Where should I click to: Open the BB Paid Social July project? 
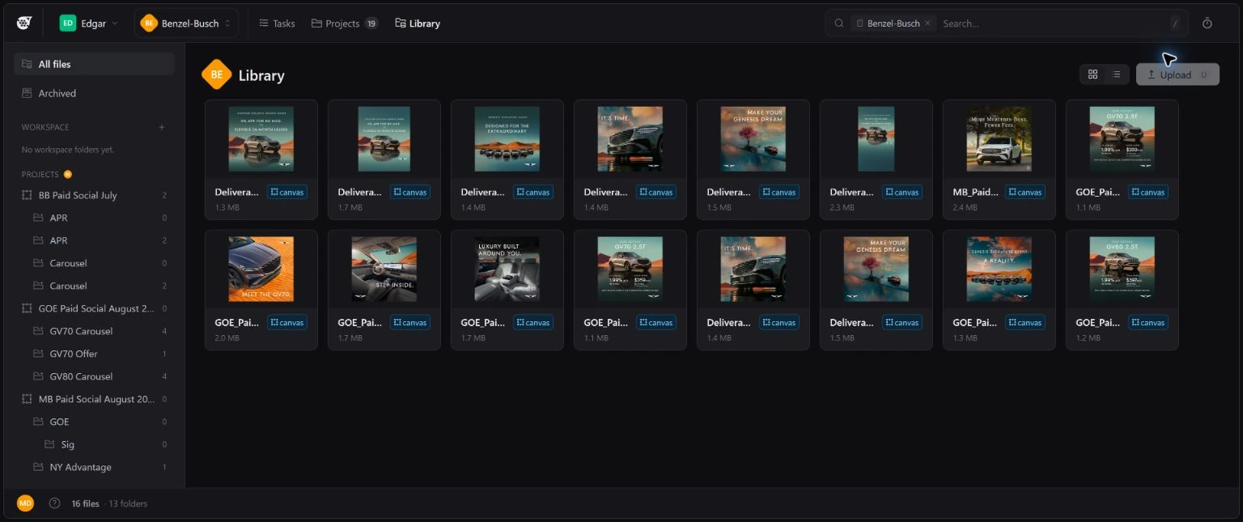(x=94, y=195)
